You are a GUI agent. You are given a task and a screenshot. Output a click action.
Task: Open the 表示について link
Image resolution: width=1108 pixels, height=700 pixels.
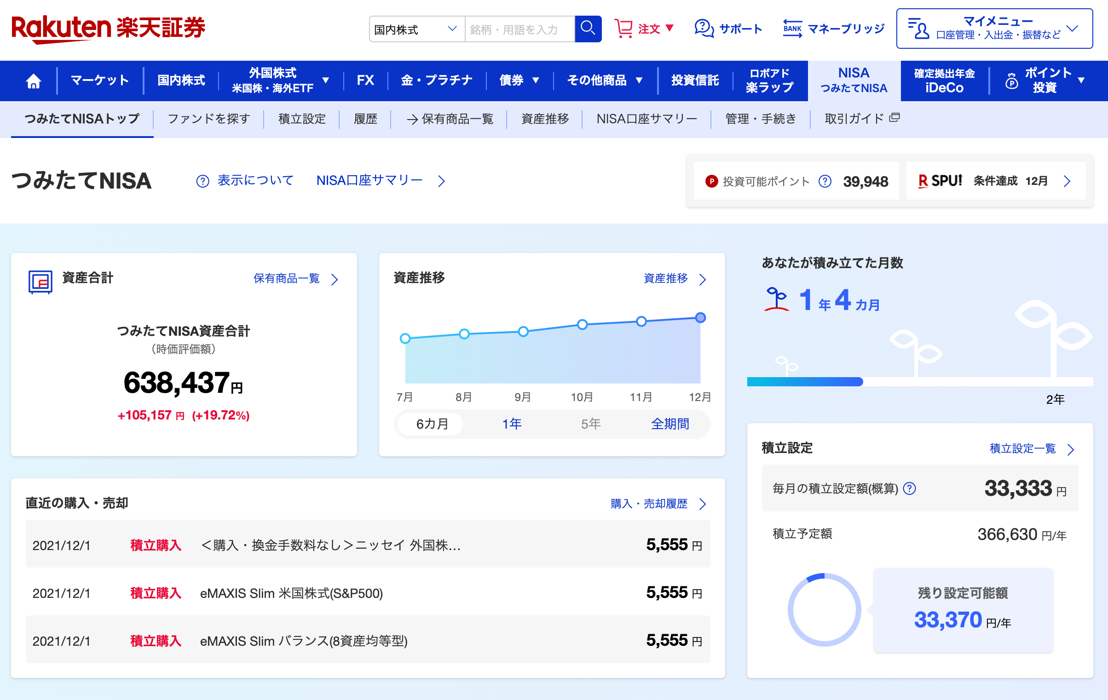coord(255,181)
